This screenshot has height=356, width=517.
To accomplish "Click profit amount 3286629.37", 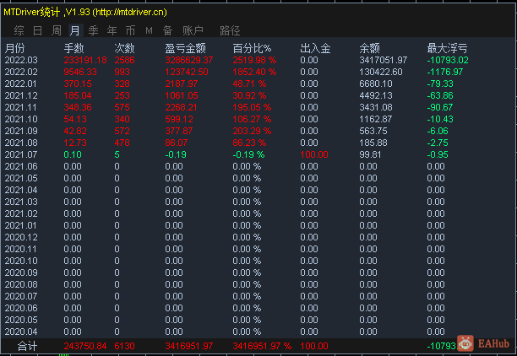I will click(x=189, y=60).
